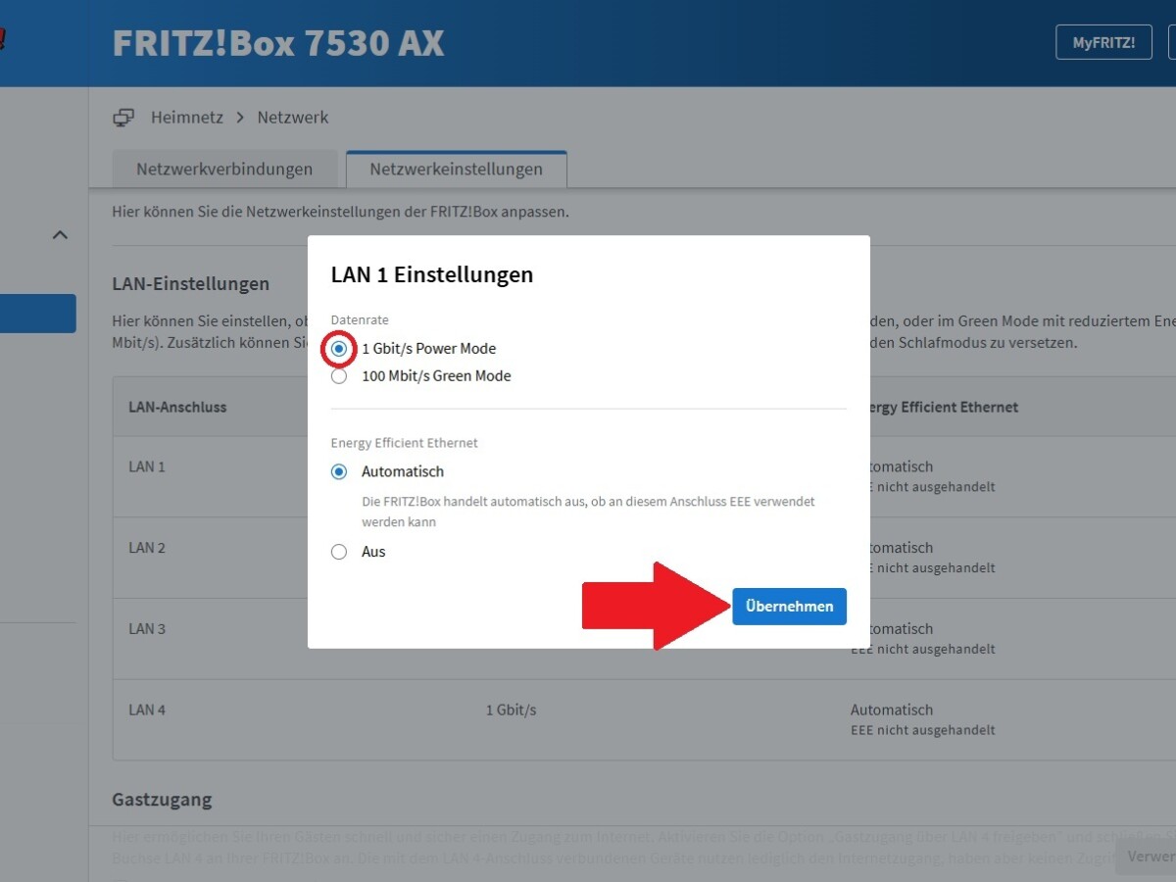Click LAN 3 row label in table
Viewport: 1176px width, 882px height.
tap(147, 629)
